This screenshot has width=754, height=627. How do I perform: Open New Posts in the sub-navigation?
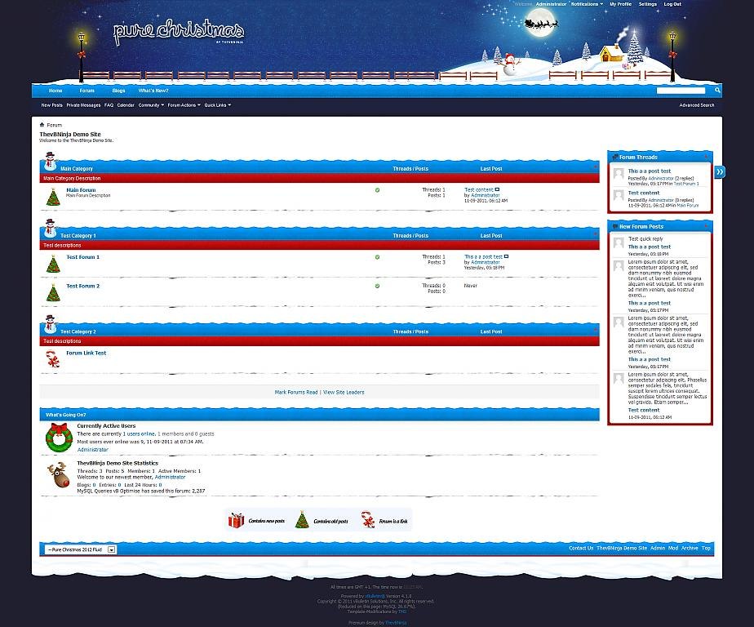pos(52,104)
